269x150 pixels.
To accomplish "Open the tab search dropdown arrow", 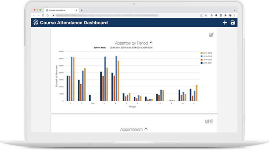I will click(234, 10).
